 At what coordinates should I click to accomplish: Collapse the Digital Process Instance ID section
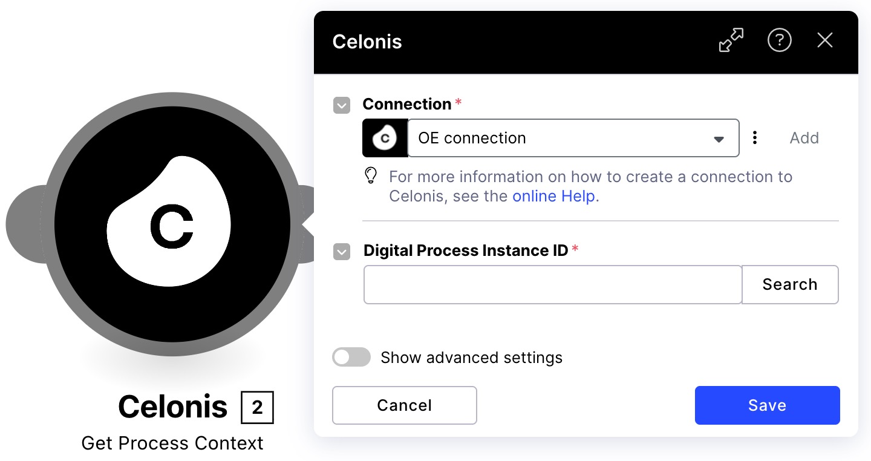click(342, 252)
